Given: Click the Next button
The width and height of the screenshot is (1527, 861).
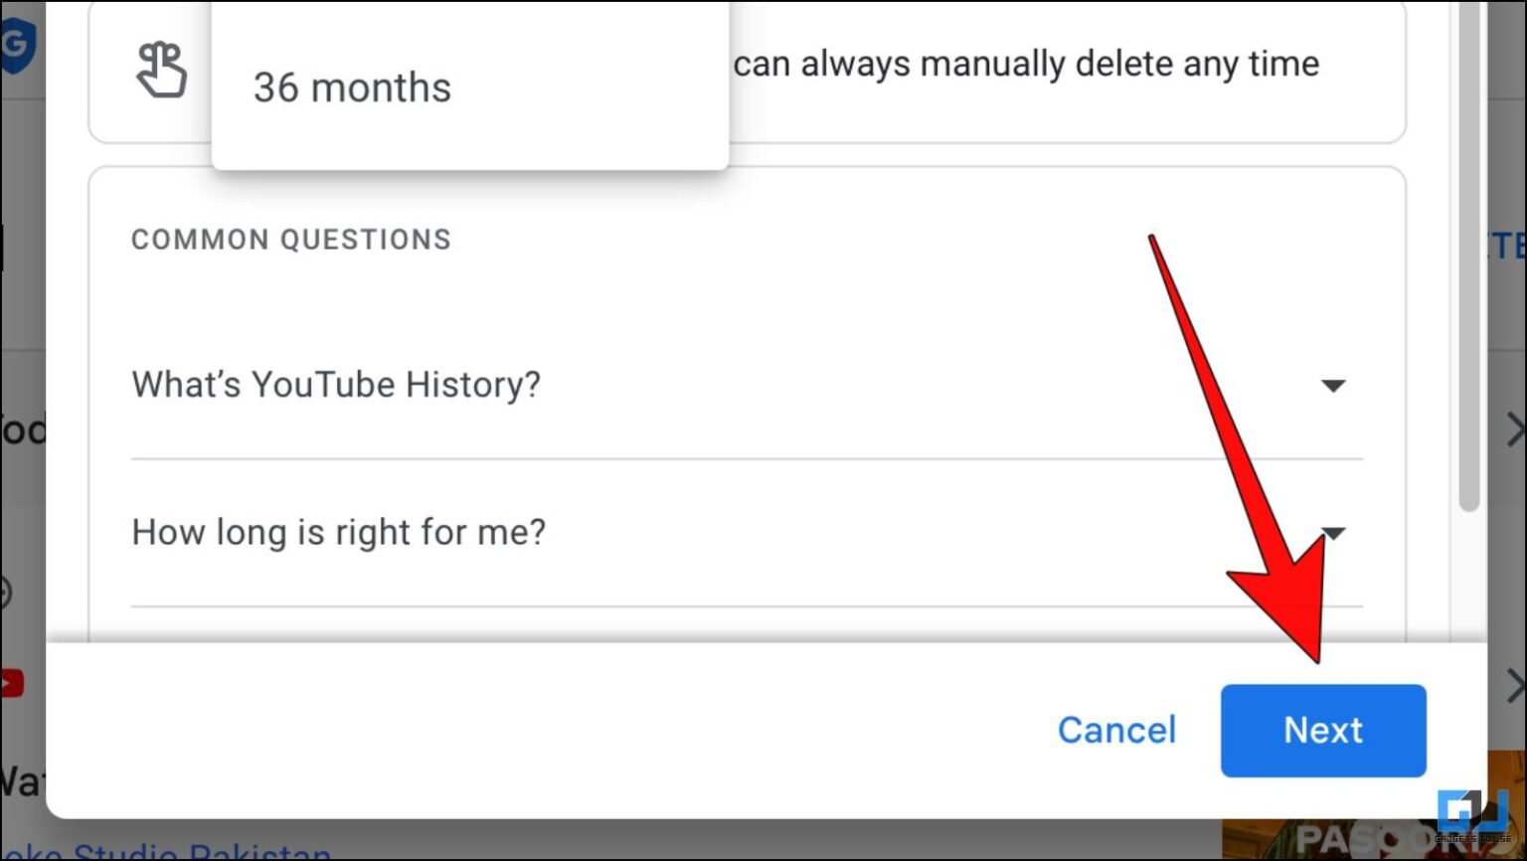Looking at the screenshot, I should coord(1322,730).
